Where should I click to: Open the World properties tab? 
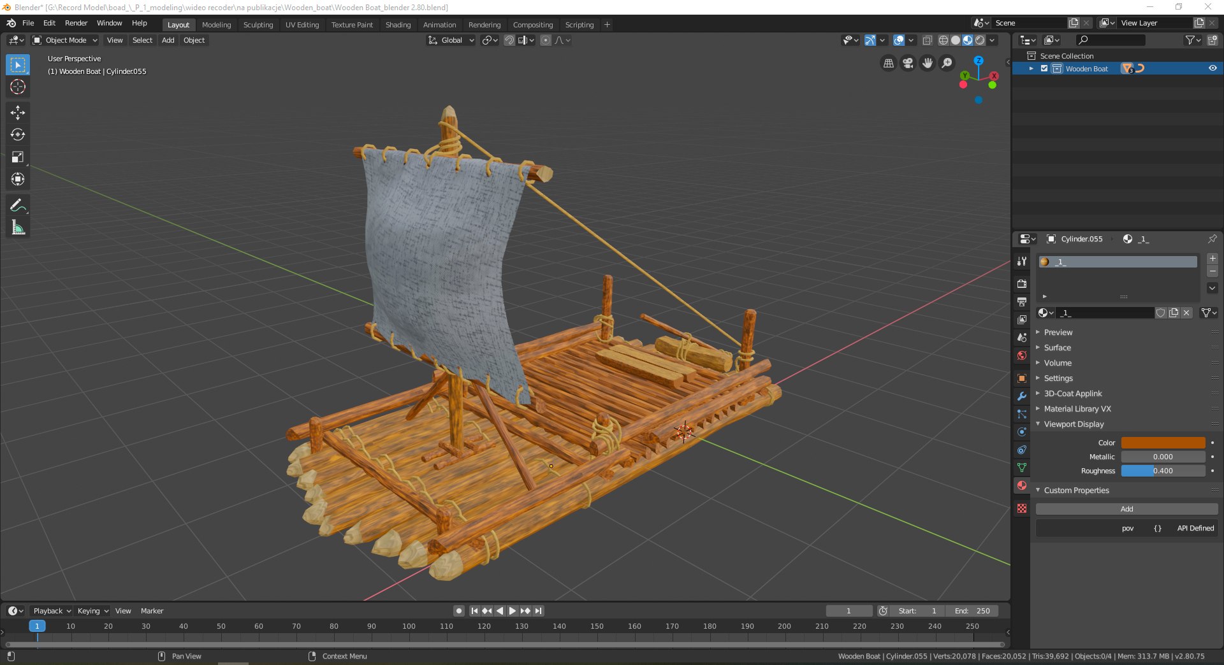[1022, 355]
